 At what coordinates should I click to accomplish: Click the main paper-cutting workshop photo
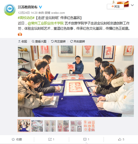(76, 81)
